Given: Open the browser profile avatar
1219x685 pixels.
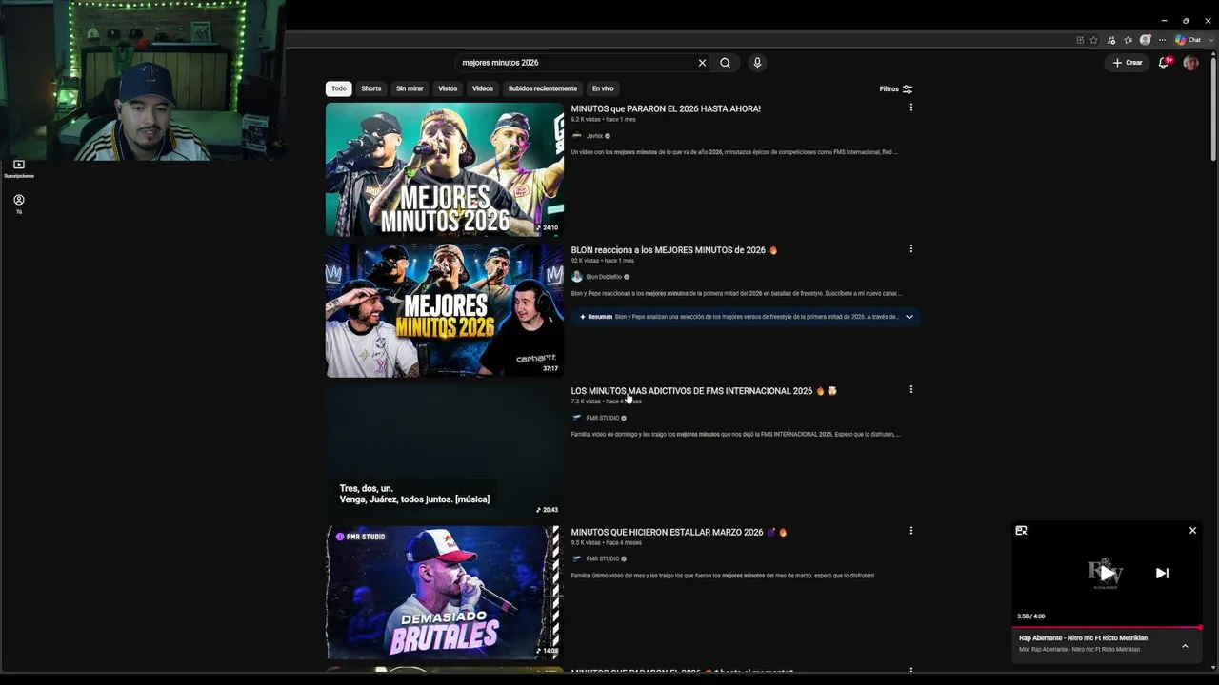Looking at the screenshot, I should coord(1146,40).
